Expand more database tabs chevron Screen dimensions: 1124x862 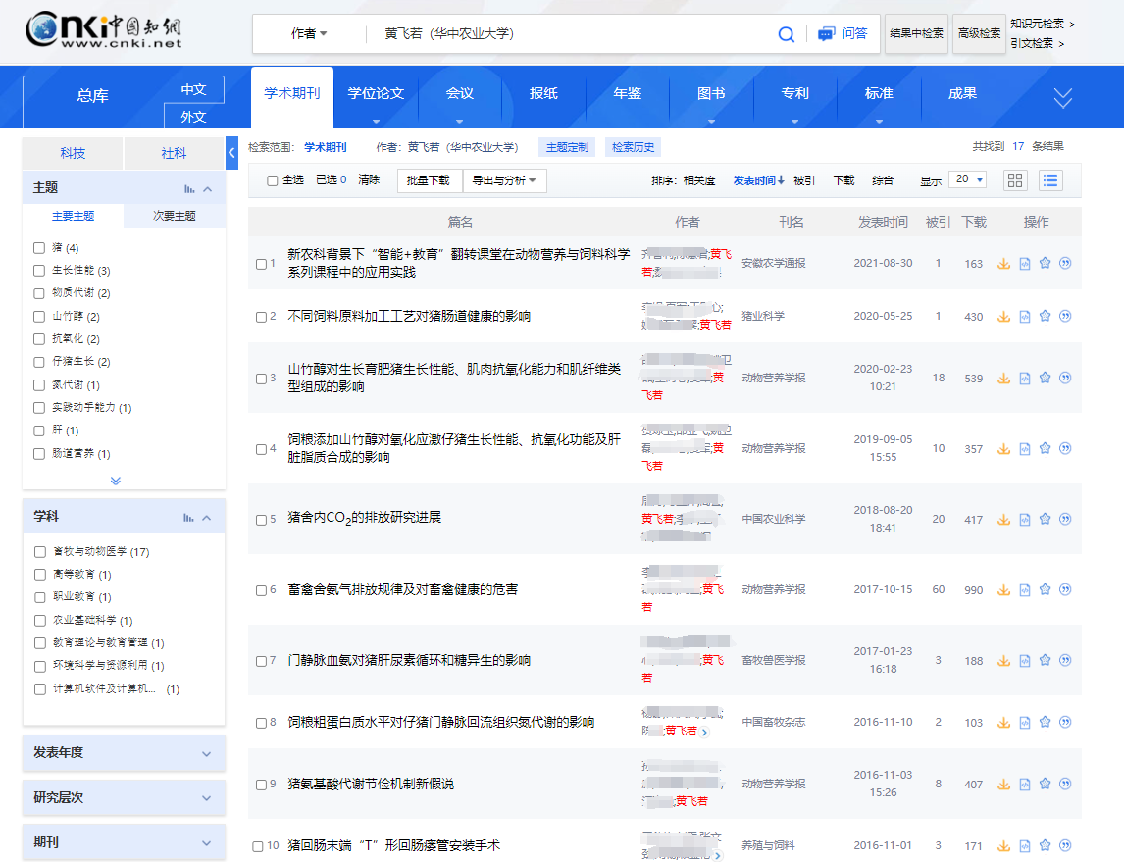tap(1063, 97)
